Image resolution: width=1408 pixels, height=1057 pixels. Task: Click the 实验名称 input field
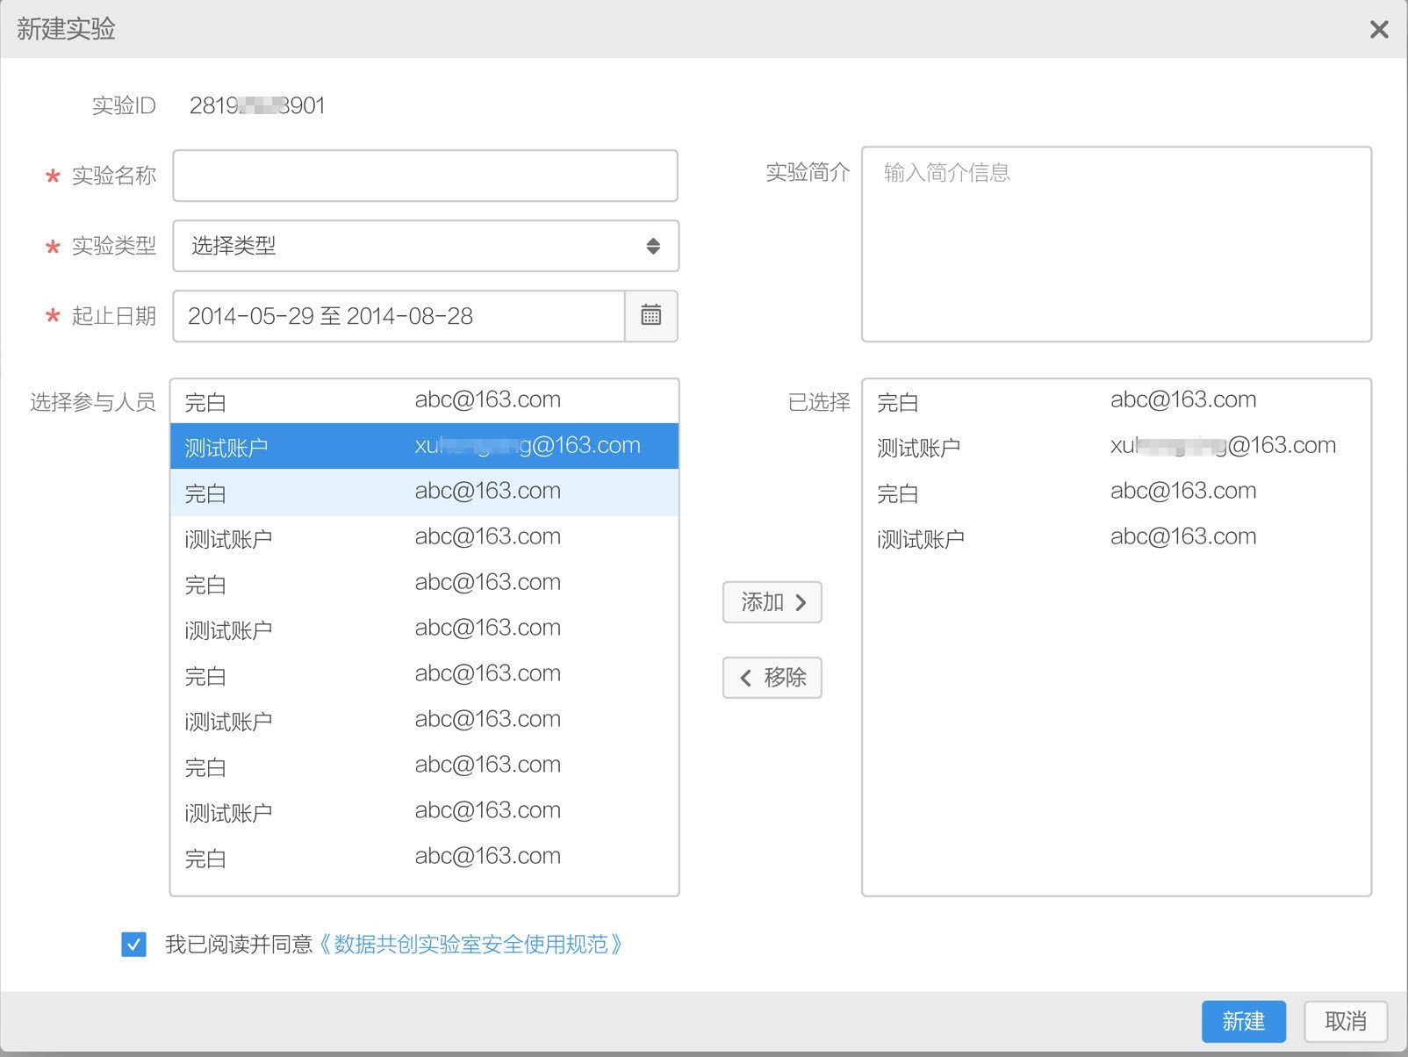(x=426, y=176)
